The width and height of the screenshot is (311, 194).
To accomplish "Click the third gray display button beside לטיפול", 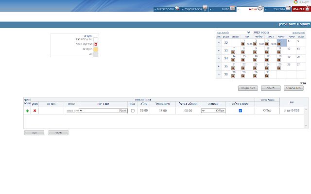I will [x=248, y=88].
